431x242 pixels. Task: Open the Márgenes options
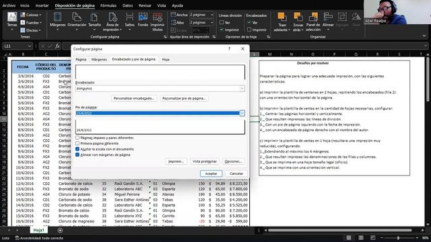click(x=57, y=22)
